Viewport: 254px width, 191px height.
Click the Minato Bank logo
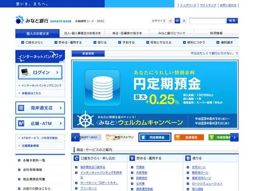click(43, 20)
